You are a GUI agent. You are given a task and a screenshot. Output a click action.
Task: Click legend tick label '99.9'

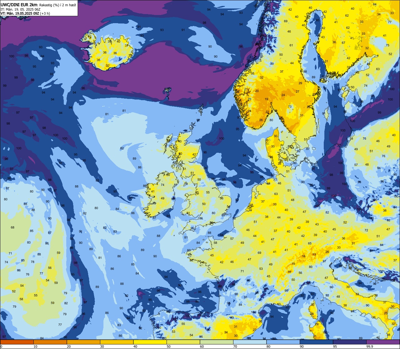pos(370,346)
